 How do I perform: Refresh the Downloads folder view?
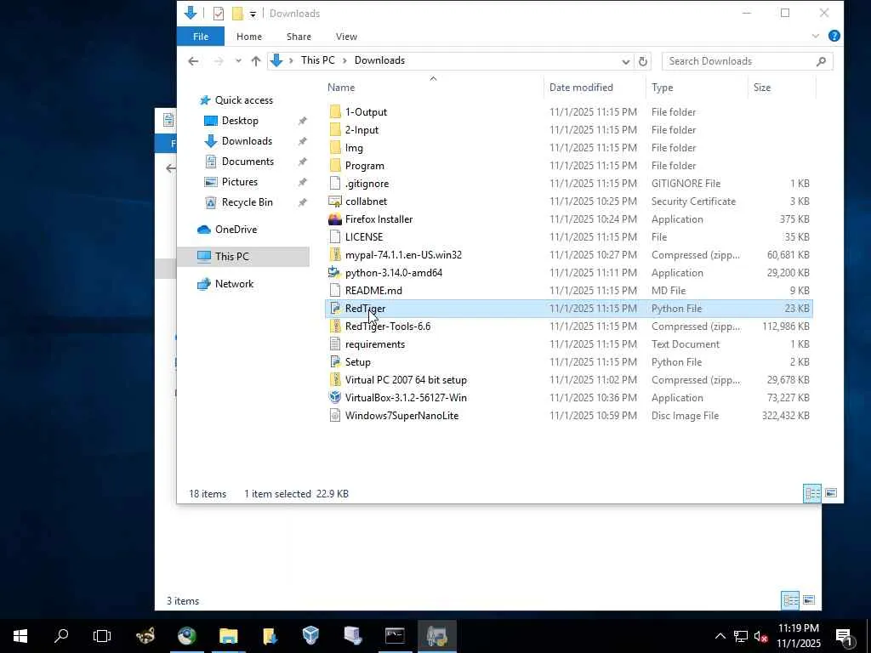tap(643, 61)
